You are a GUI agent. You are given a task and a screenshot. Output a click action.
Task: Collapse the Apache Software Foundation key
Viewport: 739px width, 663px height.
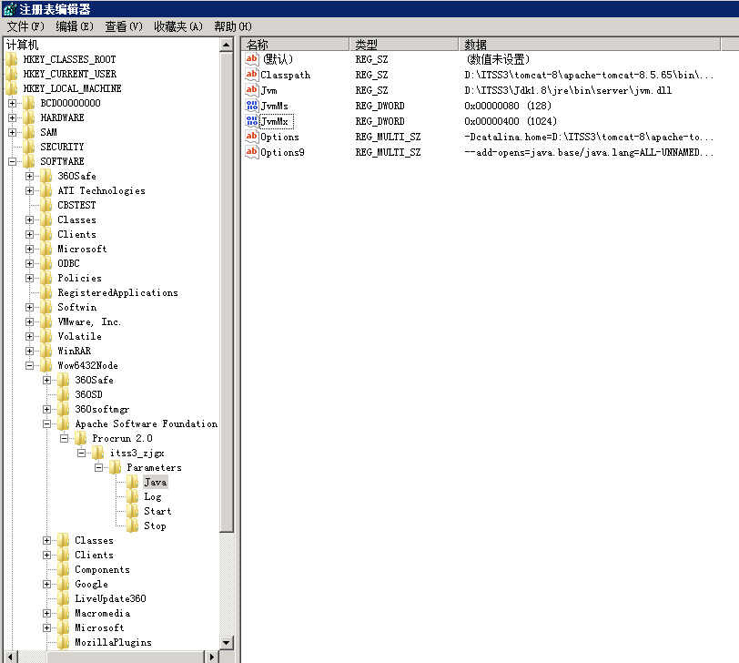point(46,423)
